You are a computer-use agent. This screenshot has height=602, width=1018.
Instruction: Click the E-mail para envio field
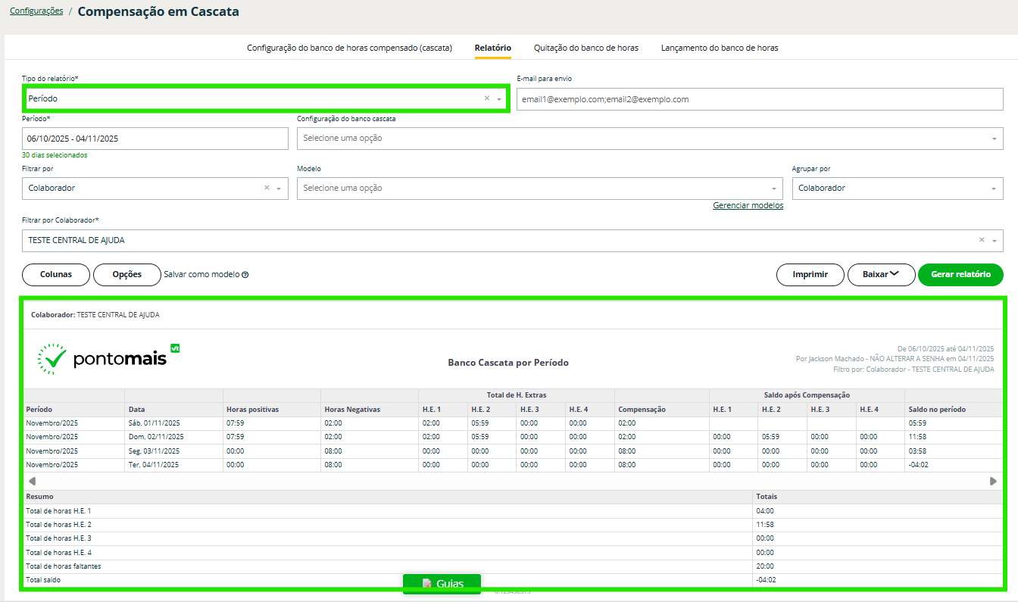pos(759,99)
